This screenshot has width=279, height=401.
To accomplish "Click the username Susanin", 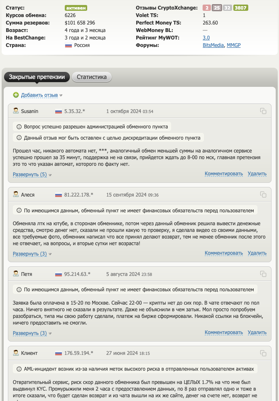I will (x=29, y=111).
